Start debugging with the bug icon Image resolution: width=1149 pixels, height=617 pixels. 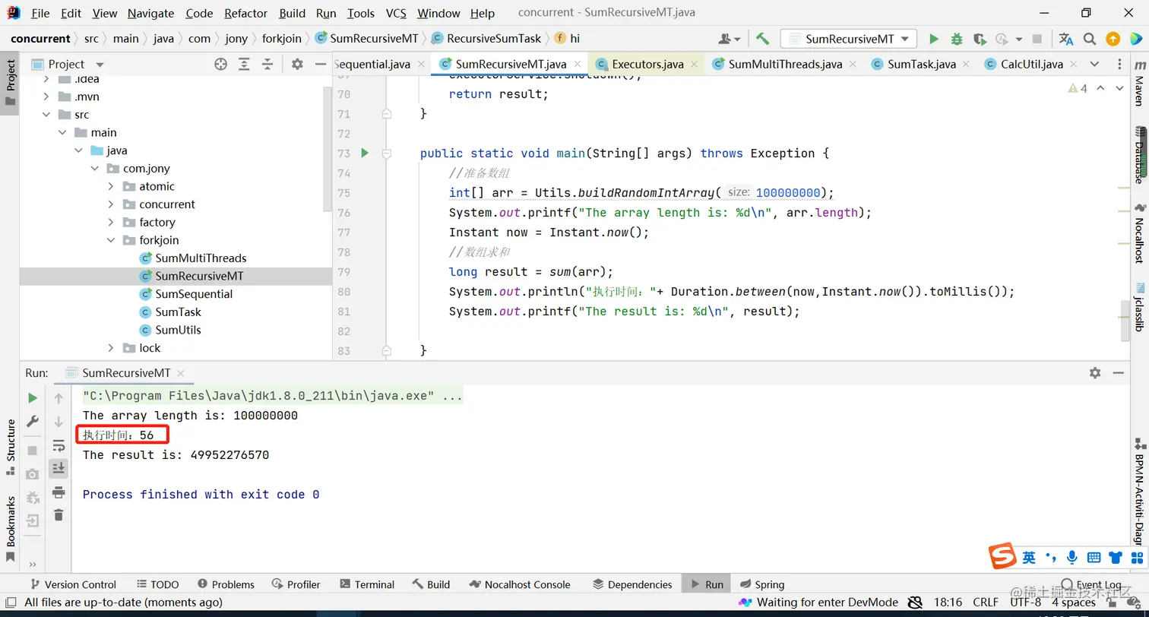pyautogui.click(x=957, y=39)
